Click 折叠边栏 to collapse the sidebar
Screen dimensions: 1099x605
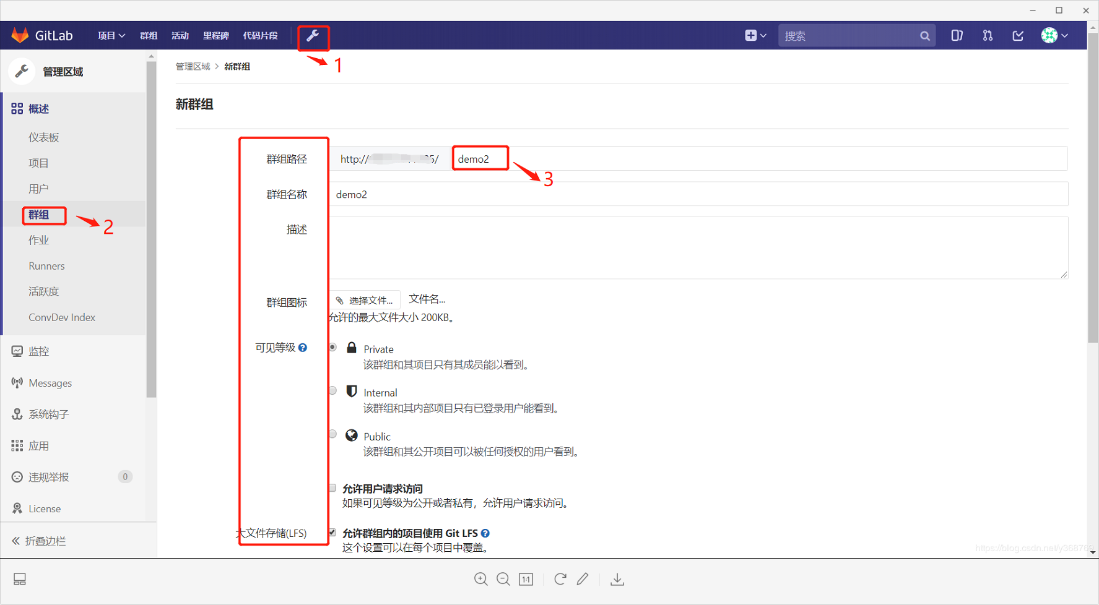tap(45, 541)
